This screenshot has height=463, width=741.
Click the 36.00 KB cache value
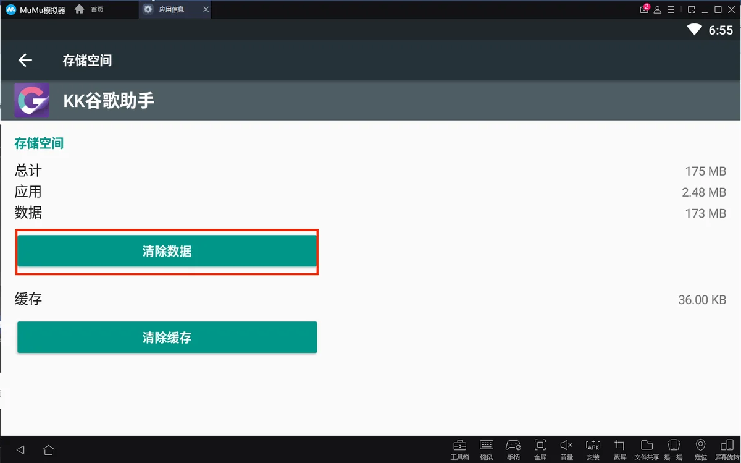pyautogui.click(x=702, y=300)
